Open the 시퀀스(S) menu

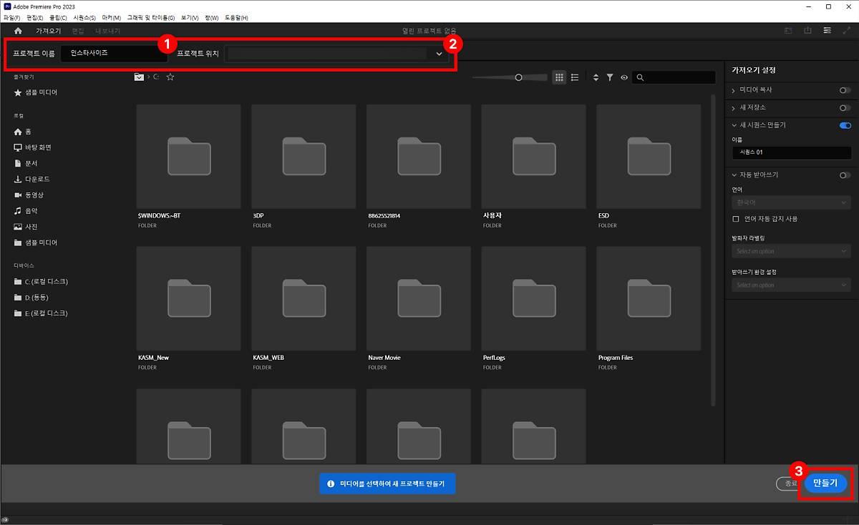tap(84, 17)
